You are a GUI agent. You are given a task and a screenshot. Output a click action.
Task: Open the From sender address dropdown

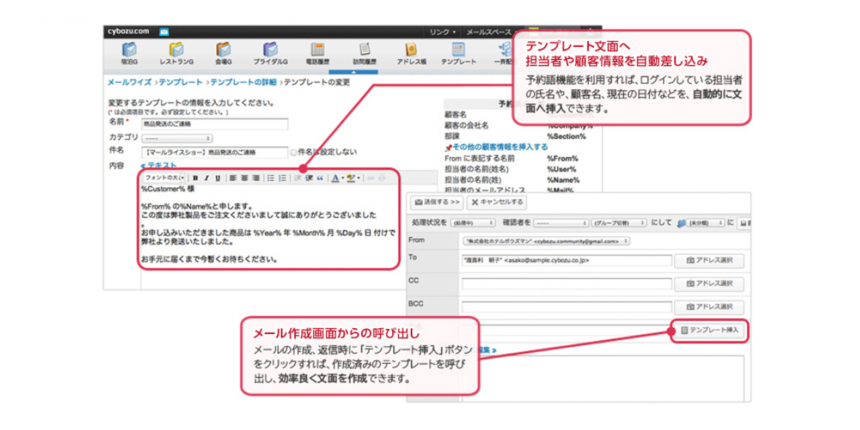[545, 241]
